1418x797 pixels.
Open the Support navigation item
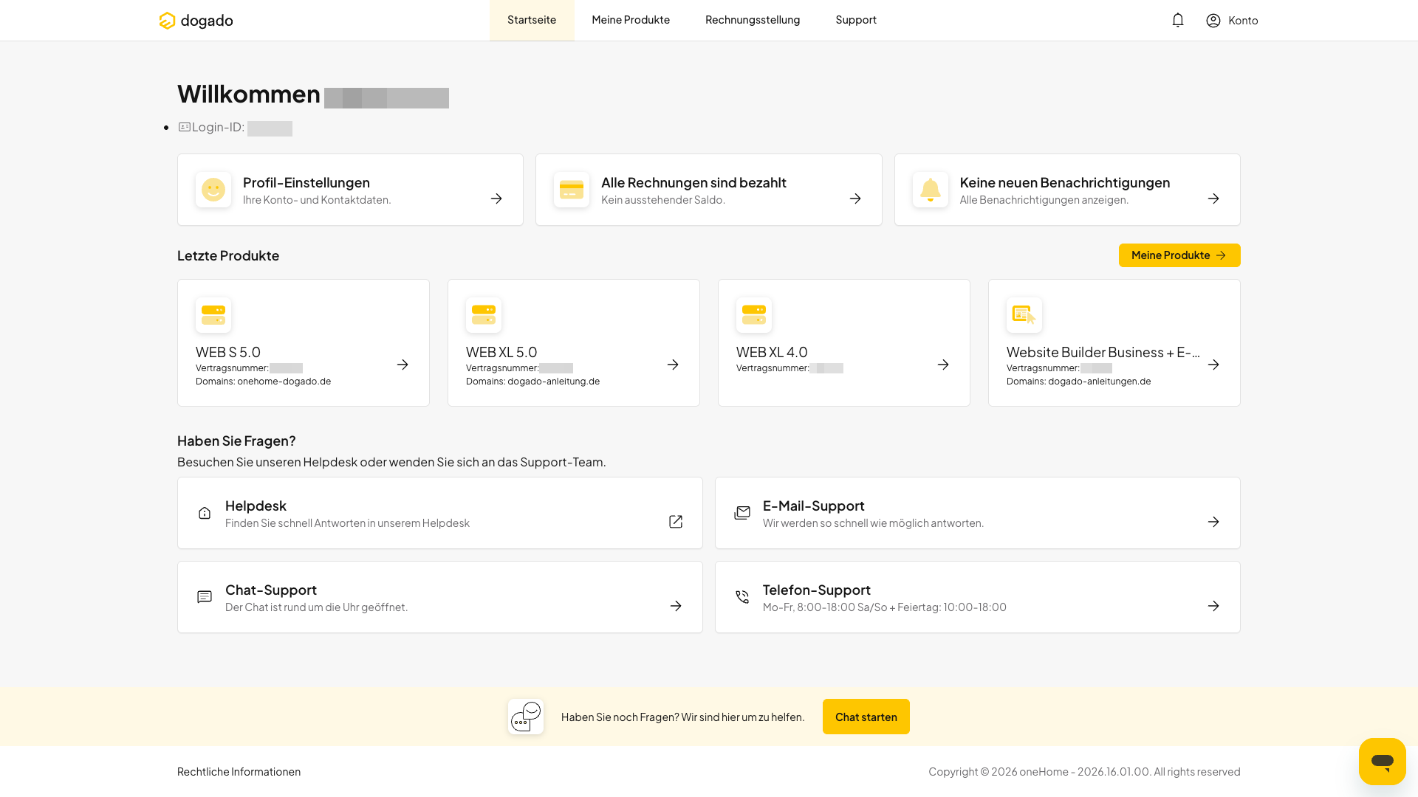coord(856,20)
